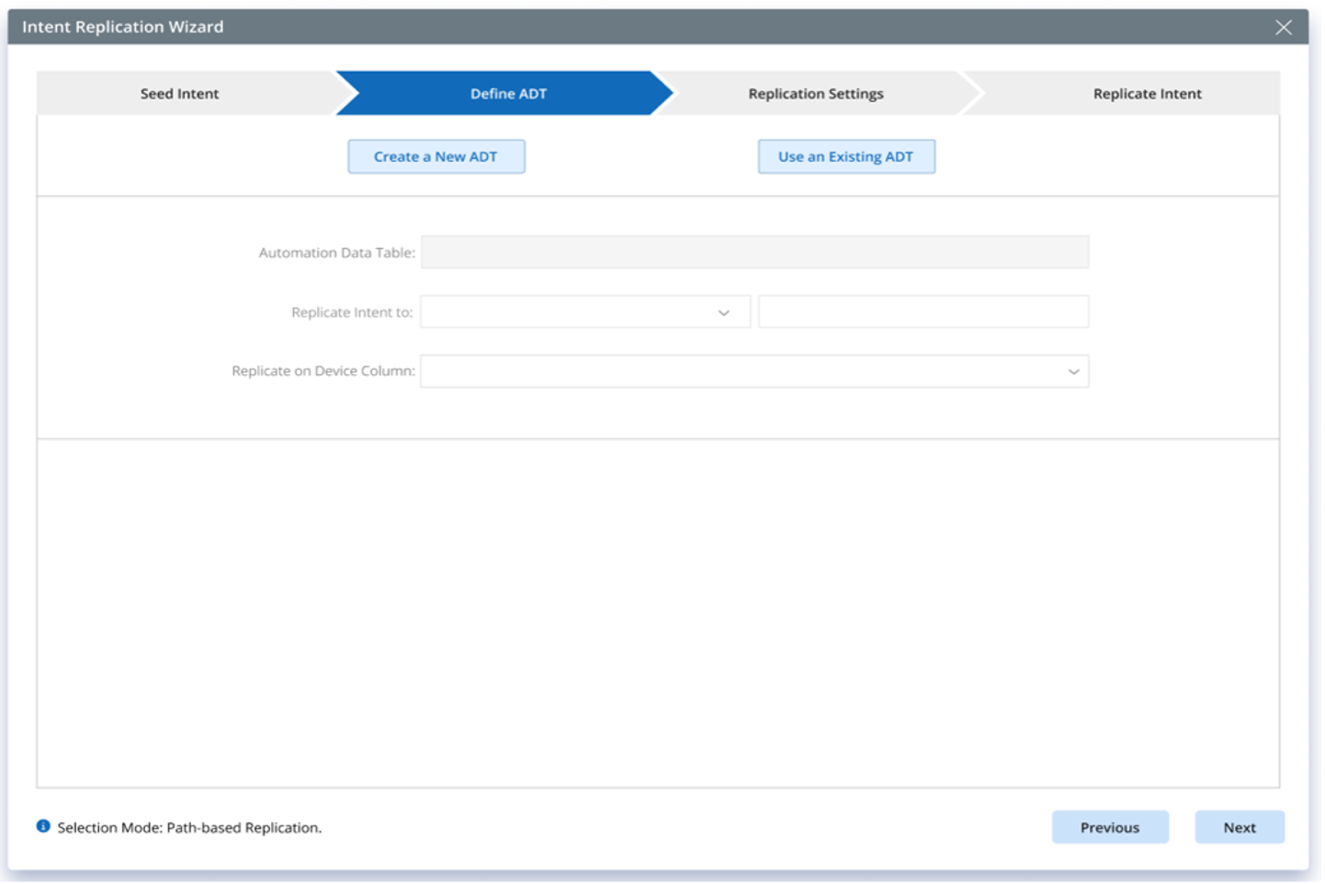Image resolution: width=1325 pixels, height=884 pixels.
Task: Click the chevron arrow of Replicate Intent to
Action: point(724,313)
